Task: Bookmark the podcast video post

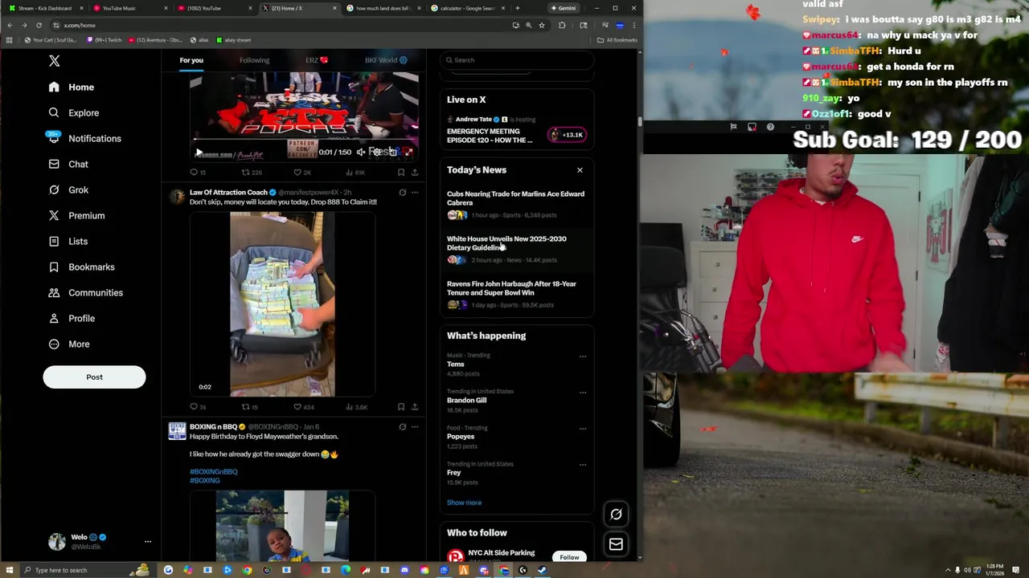Action: click(400, 172)
